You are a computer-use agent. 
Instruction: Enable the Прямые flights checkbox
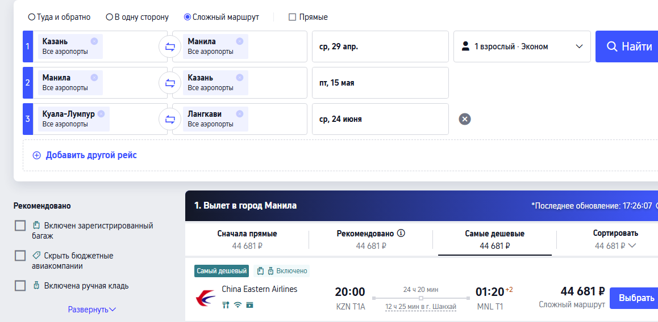(293, 17)
